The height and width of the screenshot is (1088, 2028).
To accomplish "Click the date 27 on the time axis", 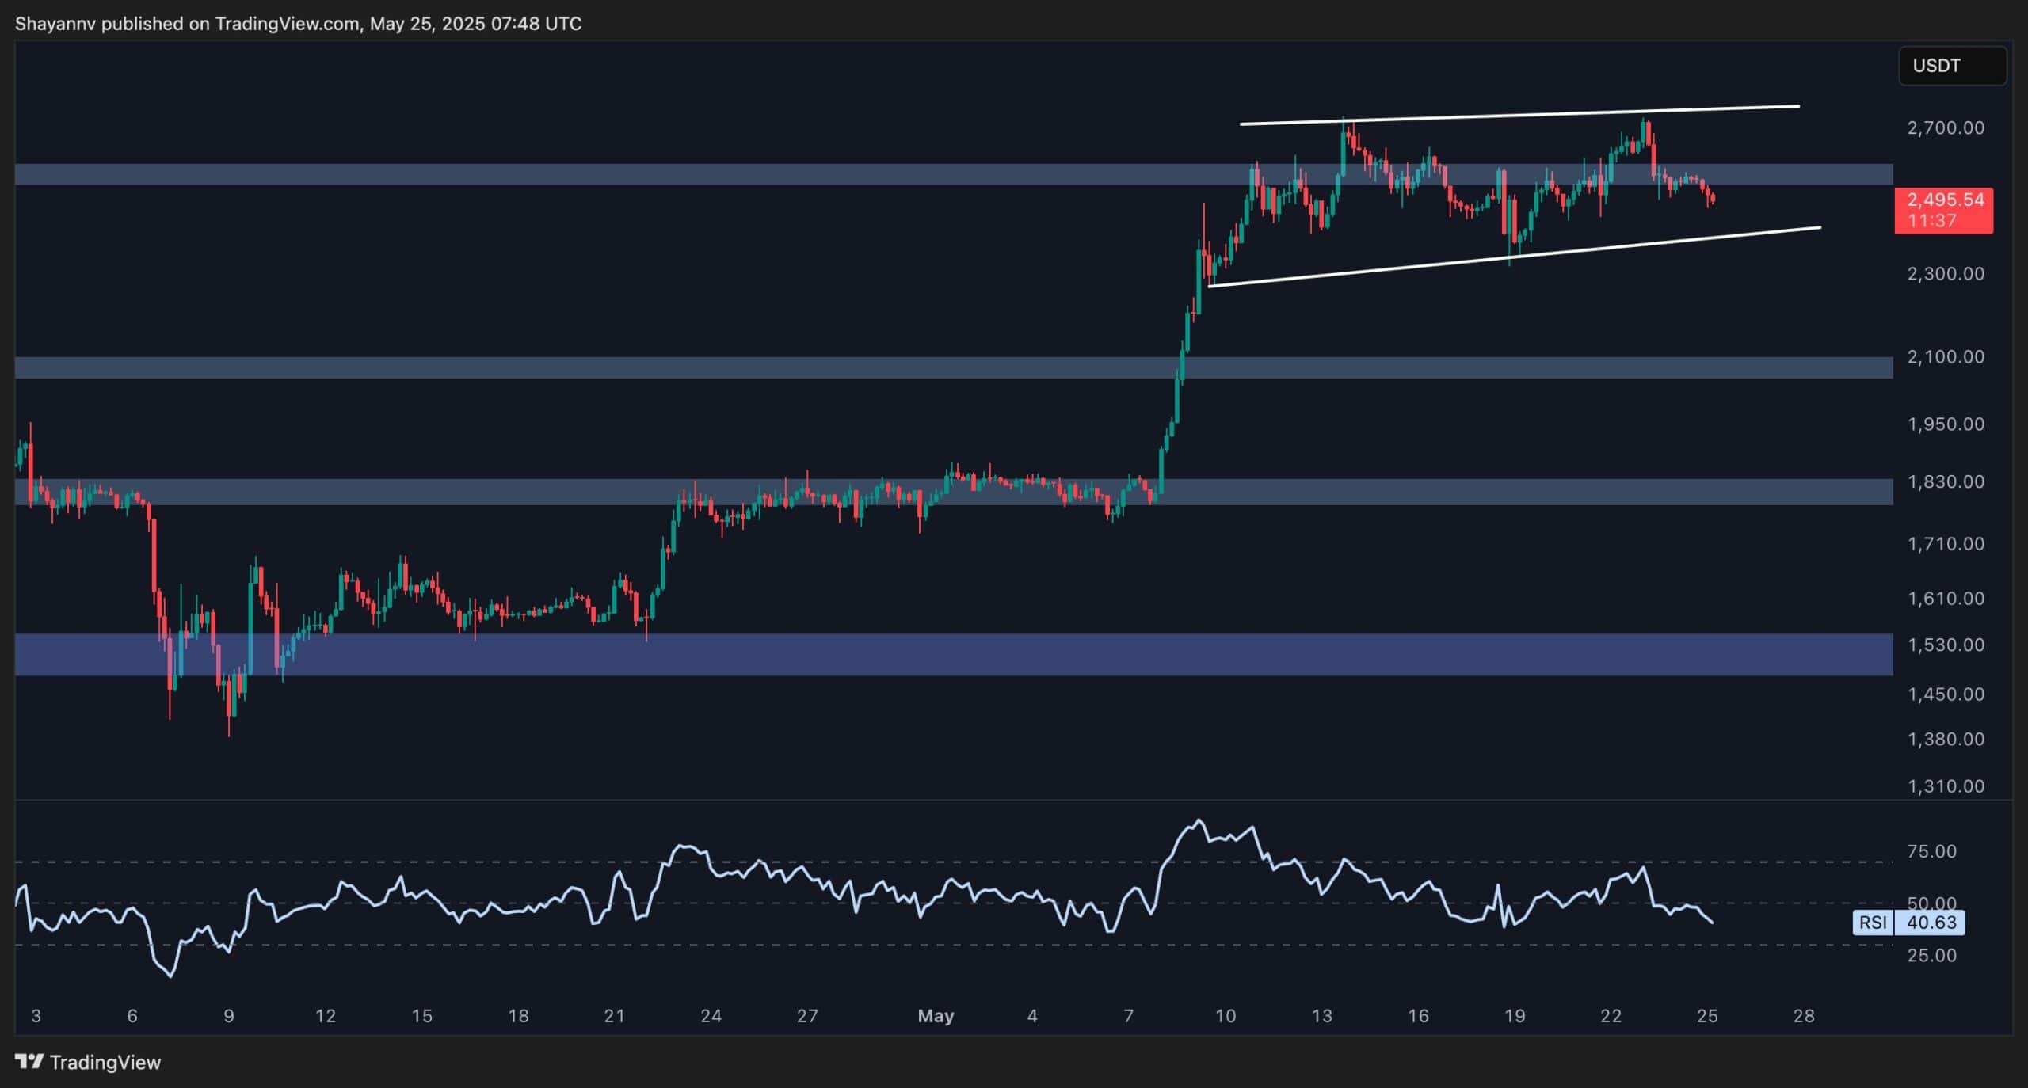I will tap(807, 1016).
